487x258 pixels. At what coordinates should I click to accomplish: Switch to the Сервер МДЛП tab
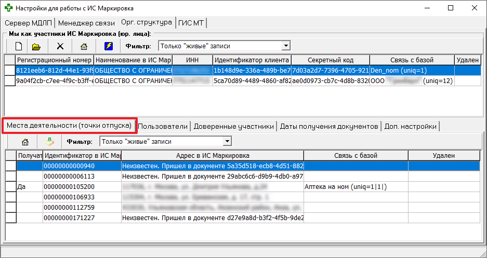click(29, 23)
